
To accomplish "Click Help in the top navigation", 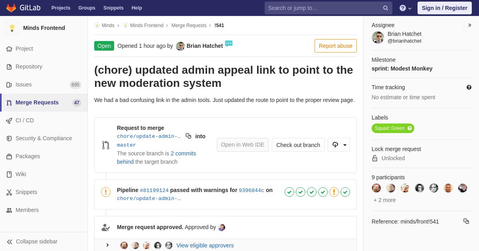I will [x=137, y=8].
